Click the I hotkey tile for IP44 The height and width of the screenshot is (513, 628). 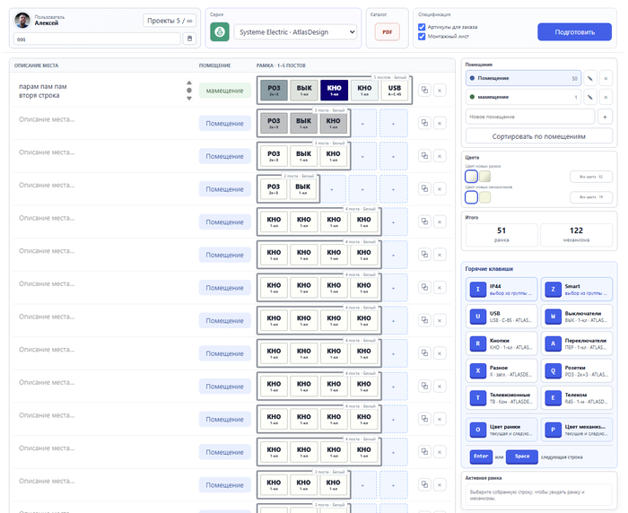pos(502,289)
